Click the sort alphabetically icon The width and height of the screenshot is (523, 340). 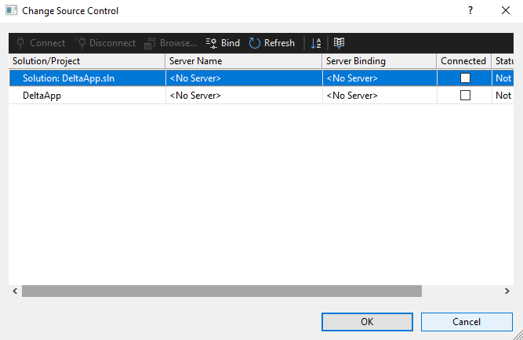[315, 43]
